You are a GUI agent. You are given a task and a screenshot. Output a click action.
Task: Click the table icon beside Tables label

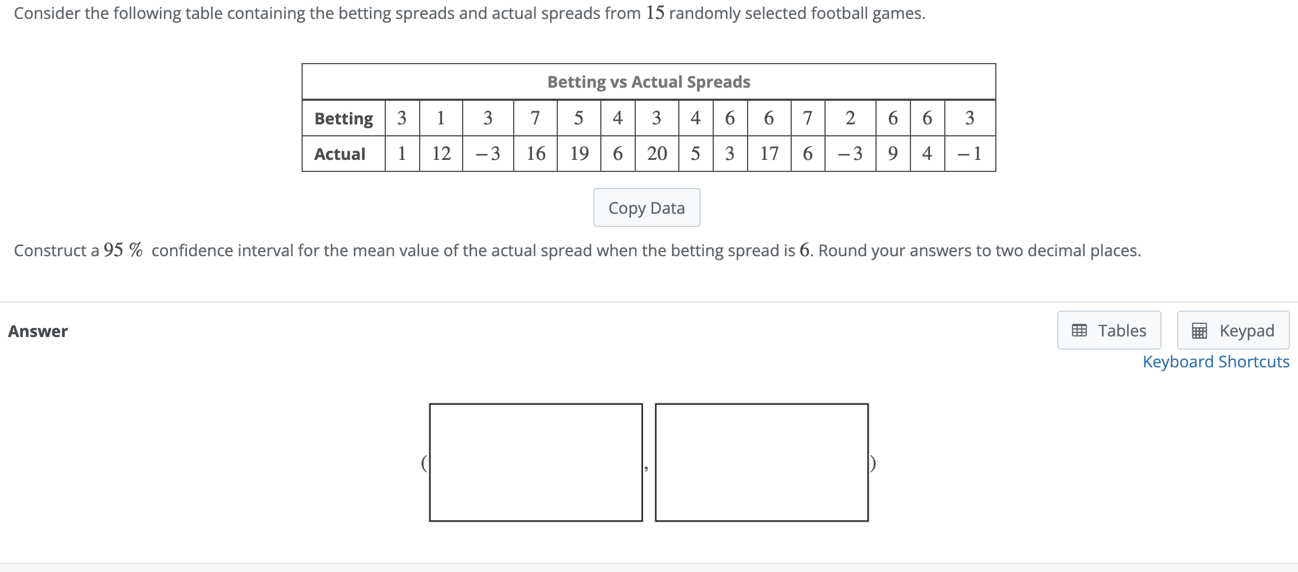coord(1079,330)
